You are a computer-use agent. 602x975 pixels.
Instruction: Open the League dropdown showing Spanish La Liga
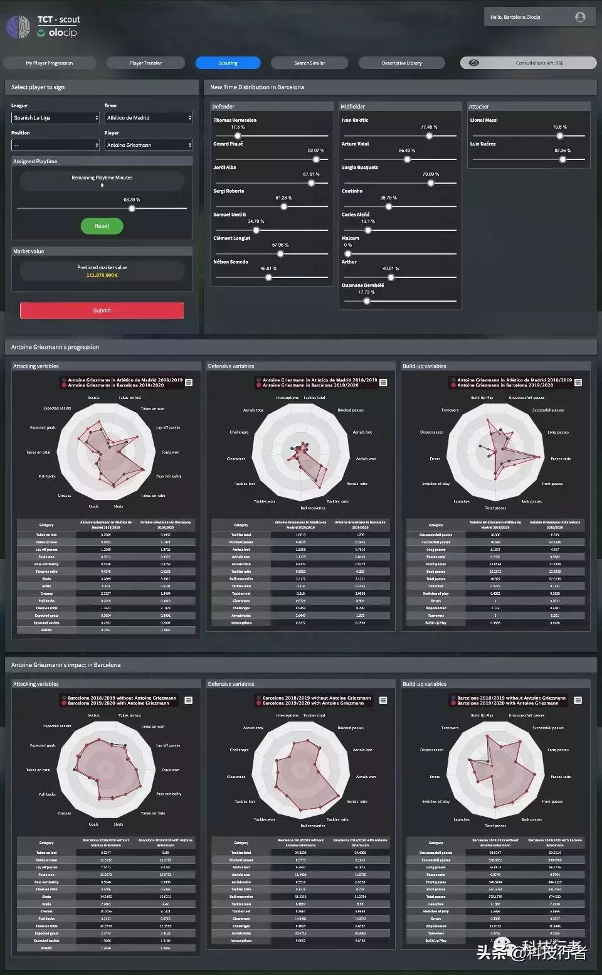[x=56, y=117]
